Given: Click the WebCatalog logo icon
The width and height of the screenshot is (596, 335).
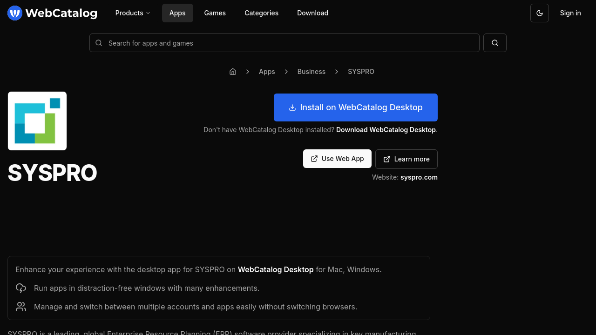Looking at the screenshot, I should 15,13.
